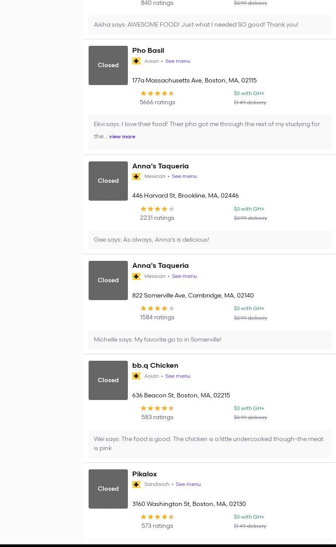336x547 pixels.
Task: Expand Ekvi's review with view more
Action: (122, 137)
